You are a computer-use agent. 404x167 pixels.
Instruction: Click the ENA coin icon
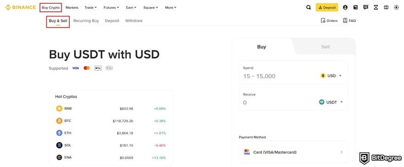59,157
